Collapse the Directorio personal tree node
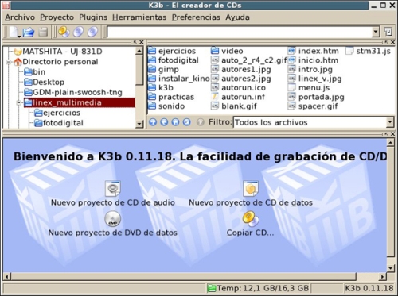398x296 pixels. click(x=9, y=62)
